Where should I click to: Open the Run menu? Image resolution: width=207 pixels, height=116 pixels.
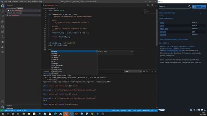click(x=29, y=2)
